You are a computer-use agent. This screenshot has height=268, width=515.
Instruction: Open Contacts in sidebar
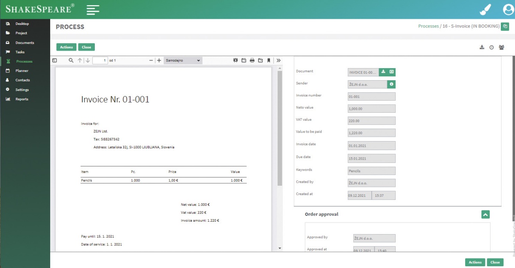tap(22, 80)
